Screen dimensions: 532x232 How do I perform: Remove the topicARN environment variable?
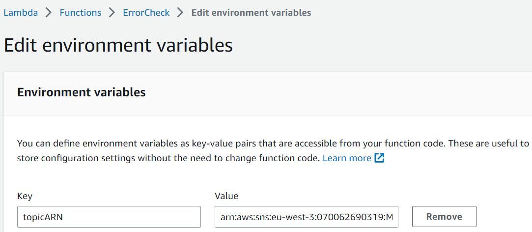(x=444, y=216)
